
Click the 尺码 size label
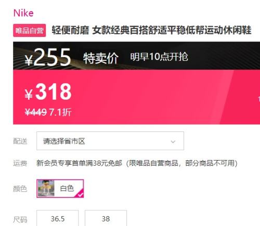(20, 220)
